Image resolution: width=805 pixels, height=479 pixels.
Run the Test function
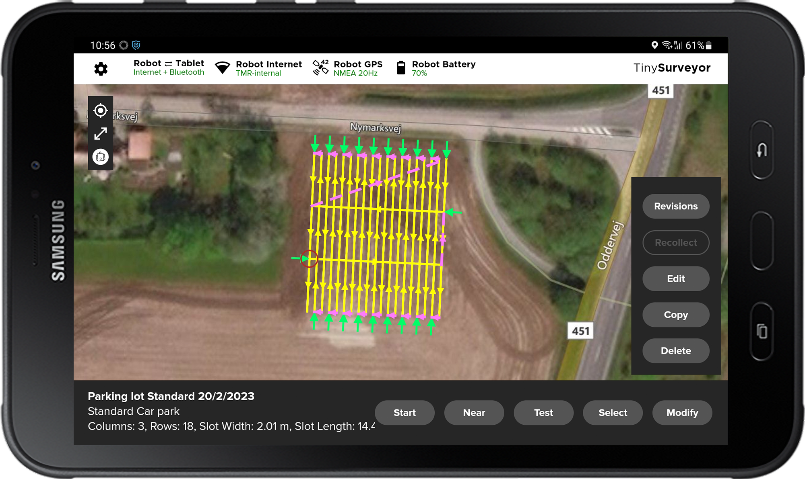click(x=543, y=413)
